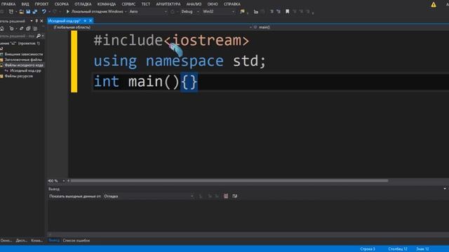Open the КОМАНДА menu
This screenshot has height=252, width=449.
107,4
